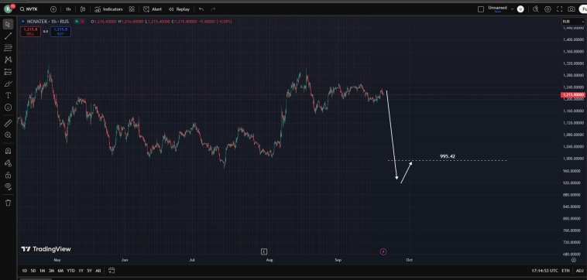Click the pink lightning event marker
This screenshot has width=587, height=280.
click(383, 251)
